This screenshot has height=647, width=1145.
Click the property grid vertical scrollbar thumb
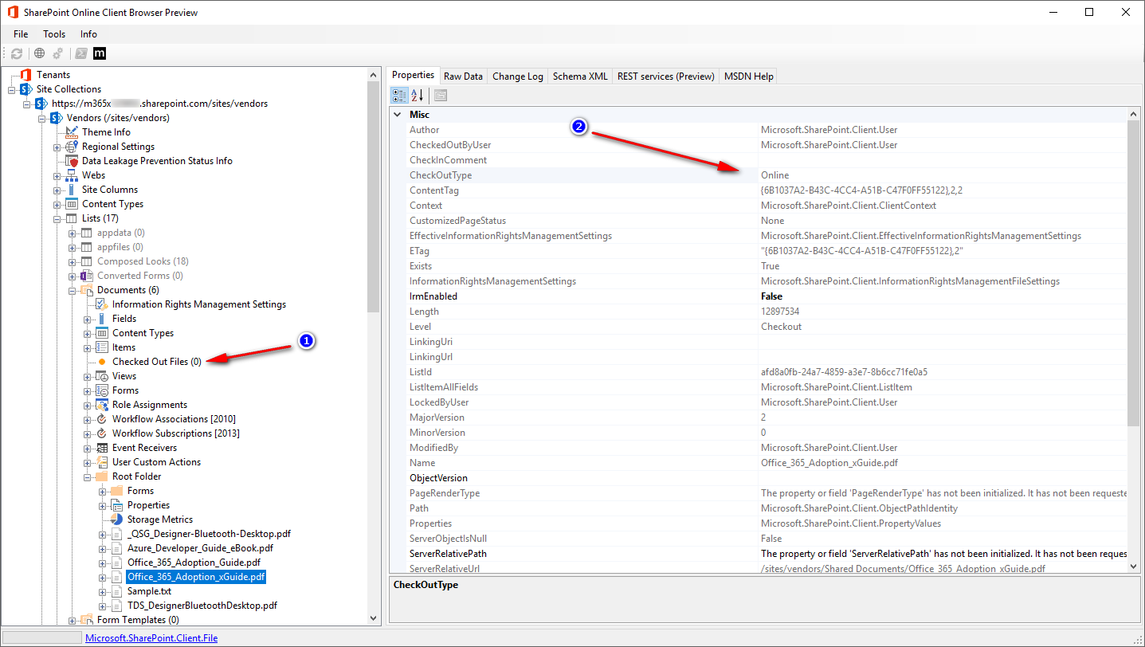coord(1134,273)
